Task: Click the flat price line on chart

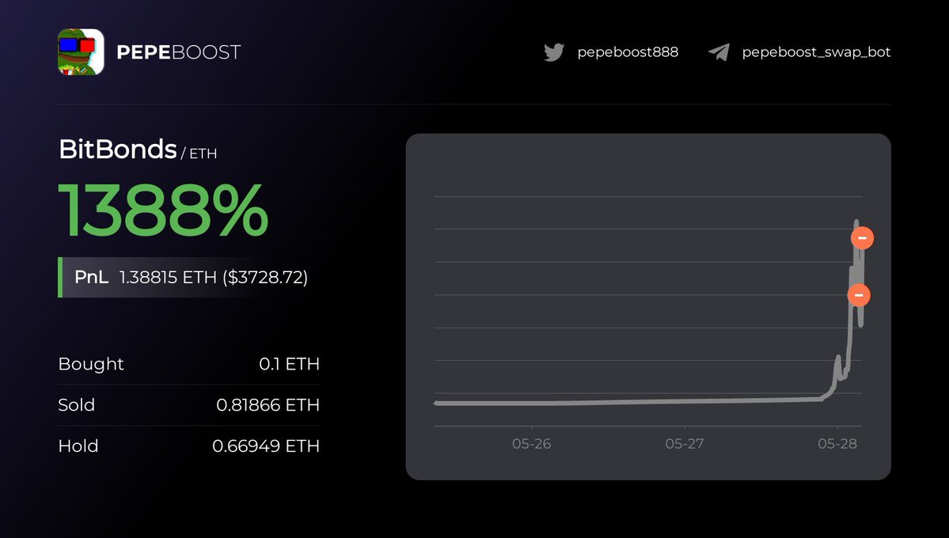Action: point(626,401)
